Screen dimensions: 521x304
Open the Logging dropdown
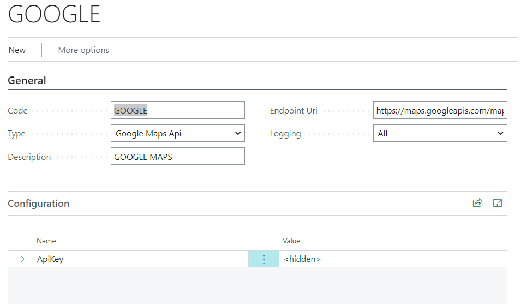[x=440, y=133]
